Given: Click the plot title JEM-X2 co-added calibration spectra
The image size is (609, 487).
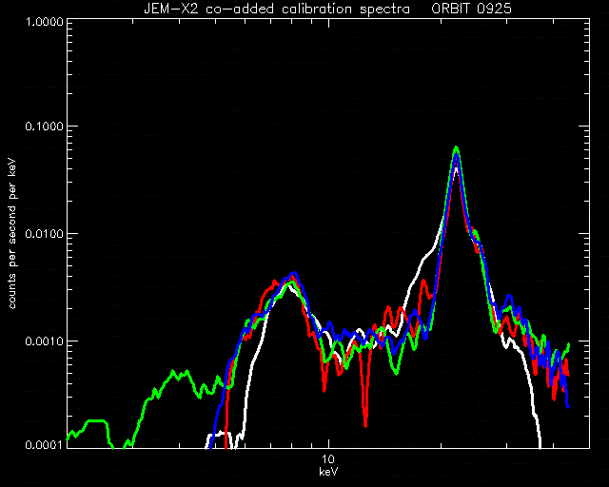Looking at the screenshot, I should pyautogui.click(x=277, y=9).
